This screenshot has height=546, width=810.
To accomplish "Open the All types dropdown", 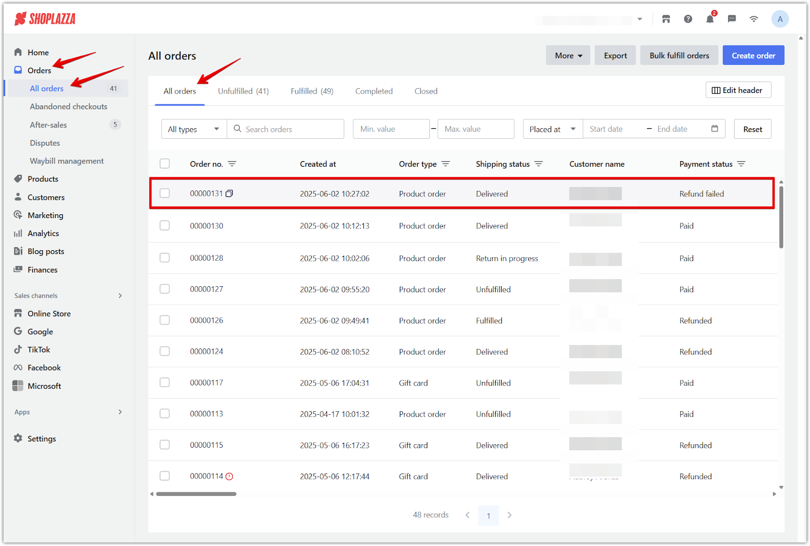I will point(194,129).
